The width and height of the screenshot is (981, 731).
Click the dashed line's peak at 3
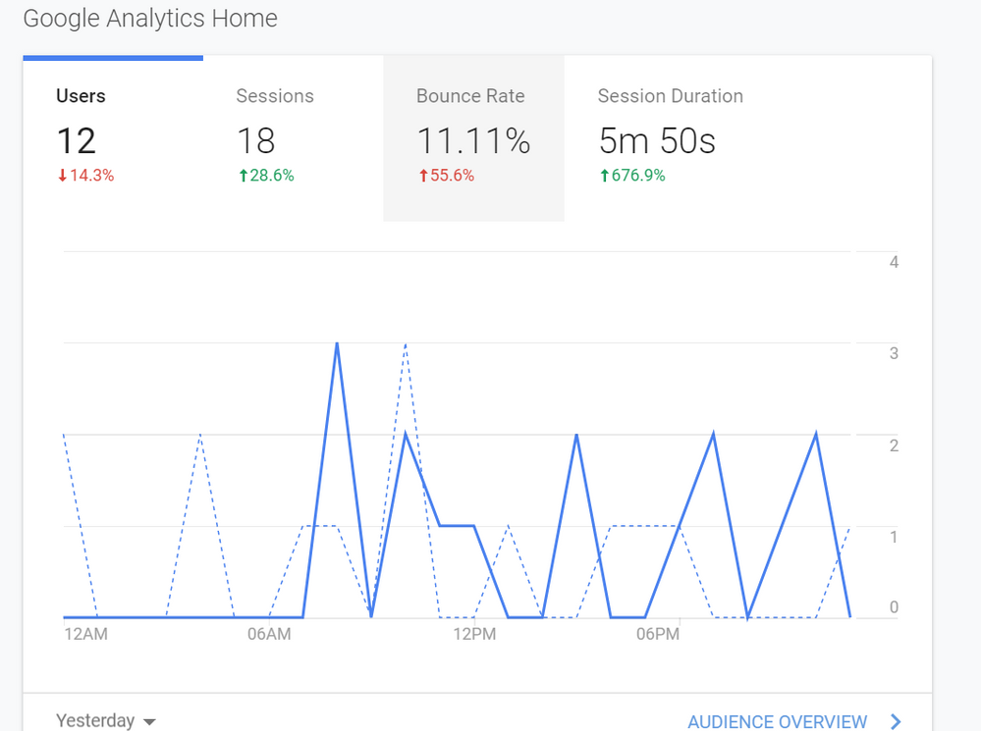coord(406,344)
